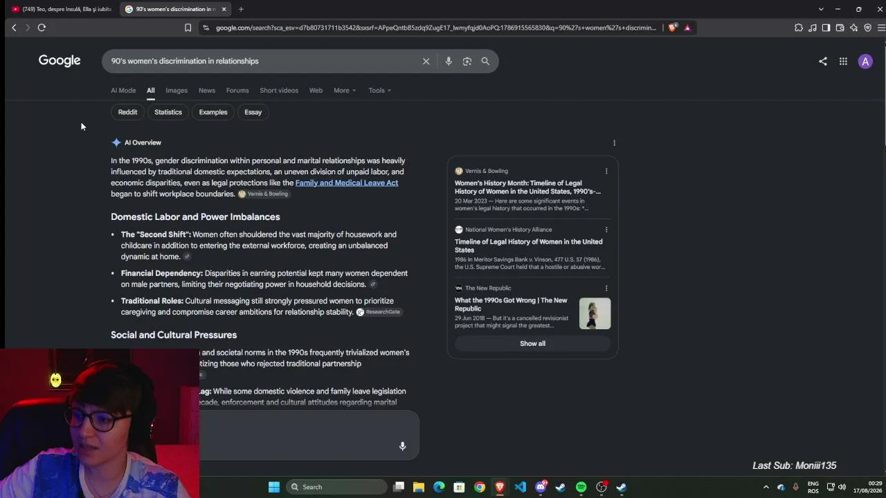This screenshot has height=498, width=886.
Task: Go back to the previous page
Action: coord(14,28)
